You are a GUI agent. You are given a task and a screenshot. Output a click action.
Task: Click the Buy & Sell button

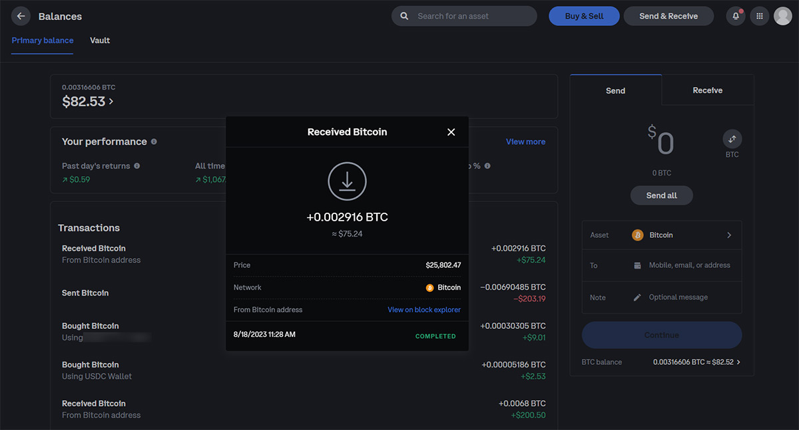point(584,16)
